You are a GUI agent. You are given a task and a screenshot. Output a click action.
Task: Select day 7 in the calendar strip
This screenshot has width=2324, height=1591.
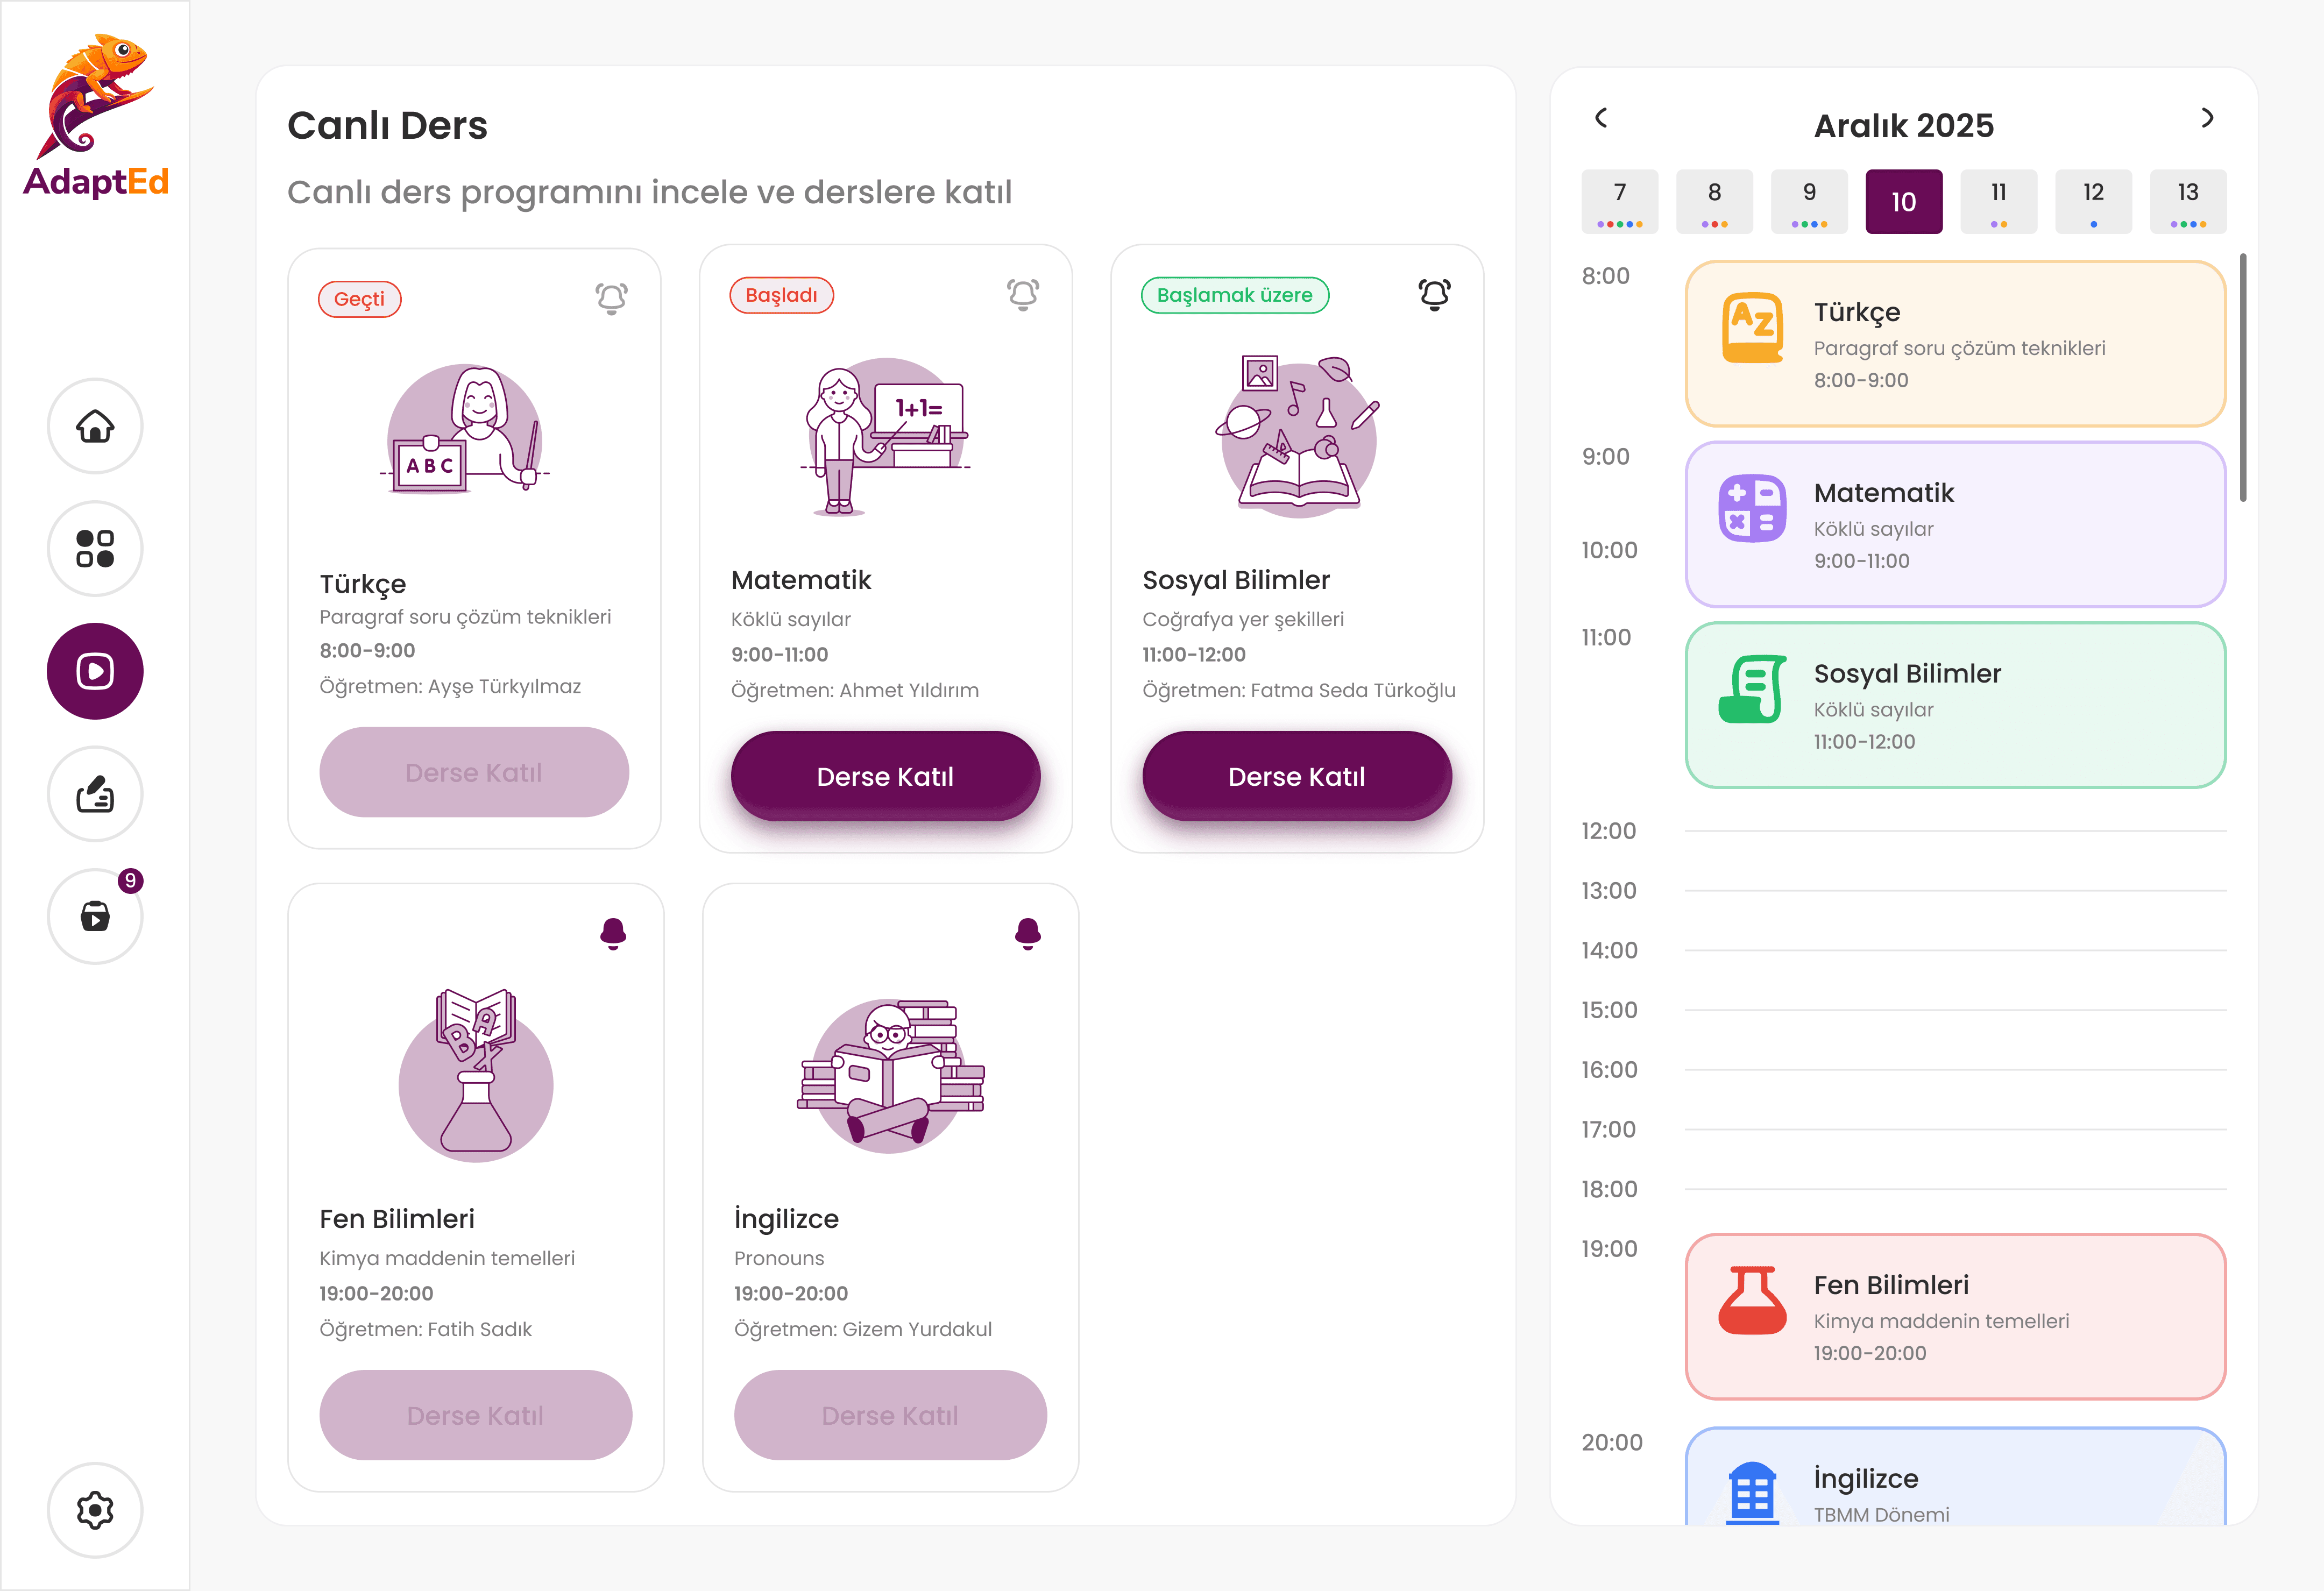tap(1619, 201)
